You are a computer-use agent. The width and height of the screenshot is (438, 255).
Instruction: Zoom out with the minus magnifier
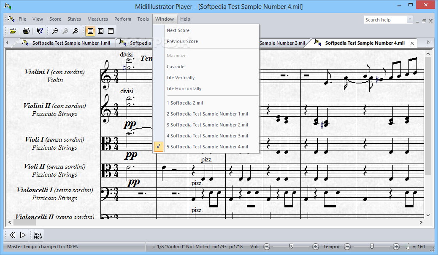(x=55, y=31)
